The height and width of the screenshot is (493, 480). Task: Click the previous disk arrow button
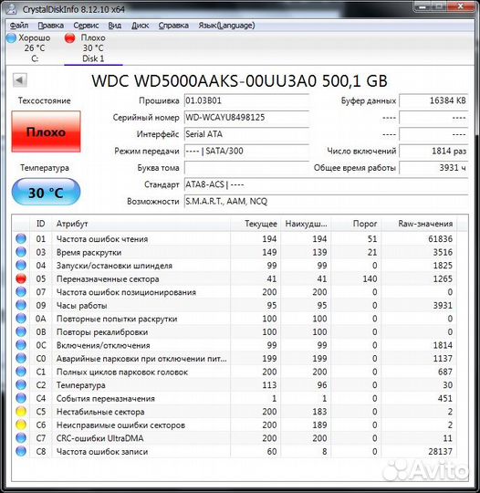[20, 80]
